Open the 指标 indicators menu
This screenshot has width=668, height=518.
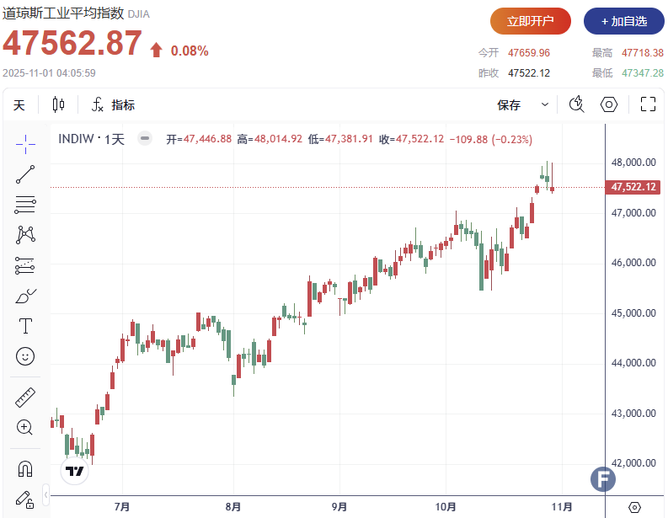tap(113, 105)
